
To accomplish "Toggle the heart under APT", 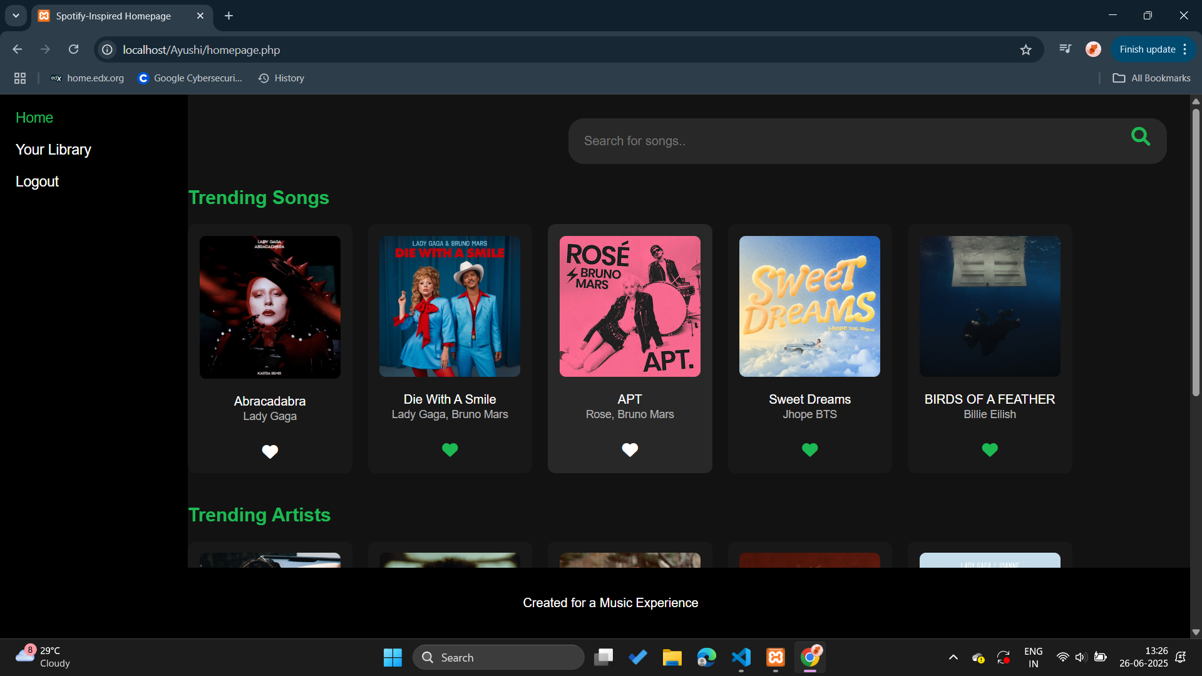I will (x=630, y=449).
